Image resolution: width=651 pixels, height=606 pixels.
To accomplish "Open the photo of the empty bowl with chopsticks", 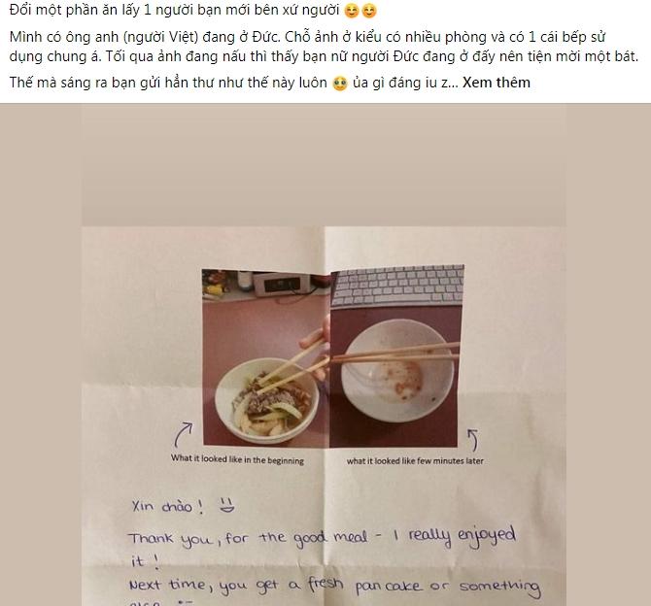I will (x=396, y=356).
